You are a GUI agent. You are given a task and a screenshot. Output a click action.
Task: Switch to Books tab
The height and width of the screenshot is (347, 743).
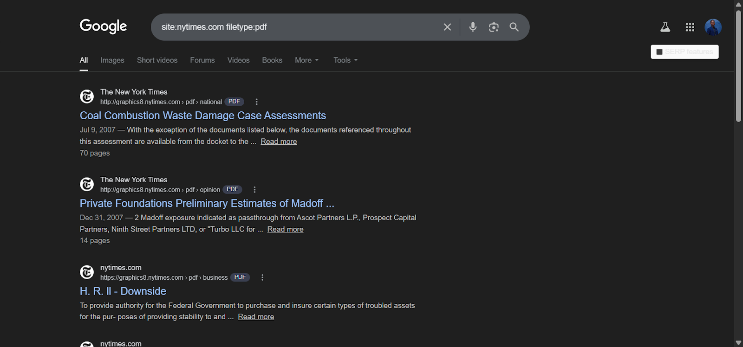coord(272,60)
